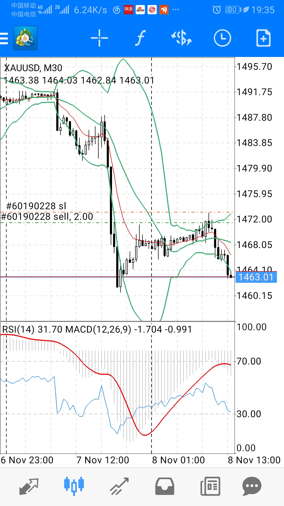Tap the OHLC values 1463.38 1464.03 line

click(x=79, y=80)
